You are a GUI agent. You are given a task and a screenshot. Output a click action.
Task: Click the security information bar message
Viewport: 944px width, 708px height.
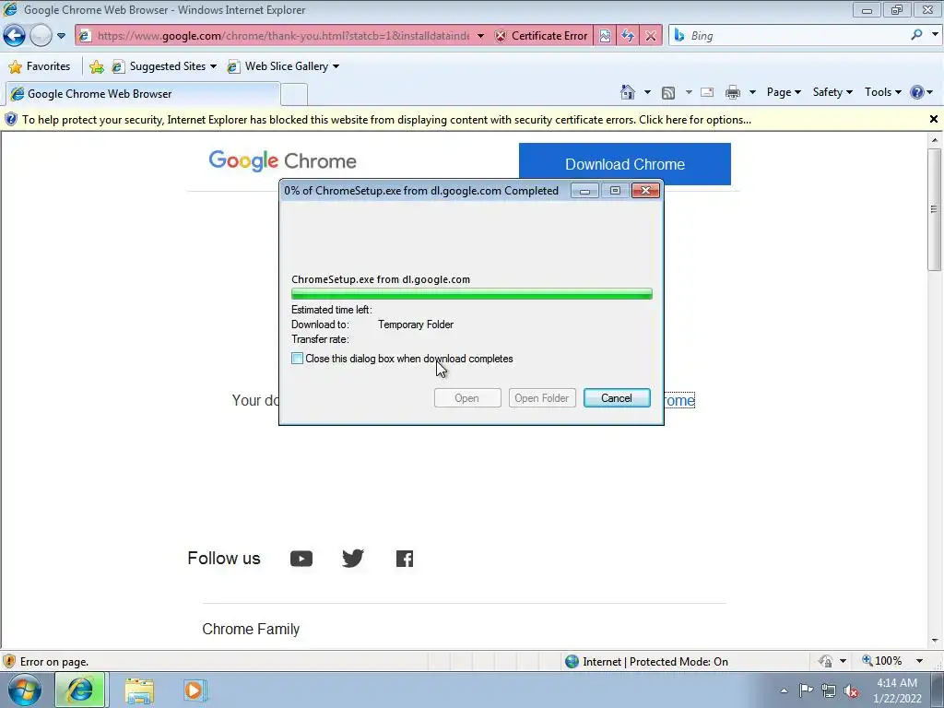386,120
